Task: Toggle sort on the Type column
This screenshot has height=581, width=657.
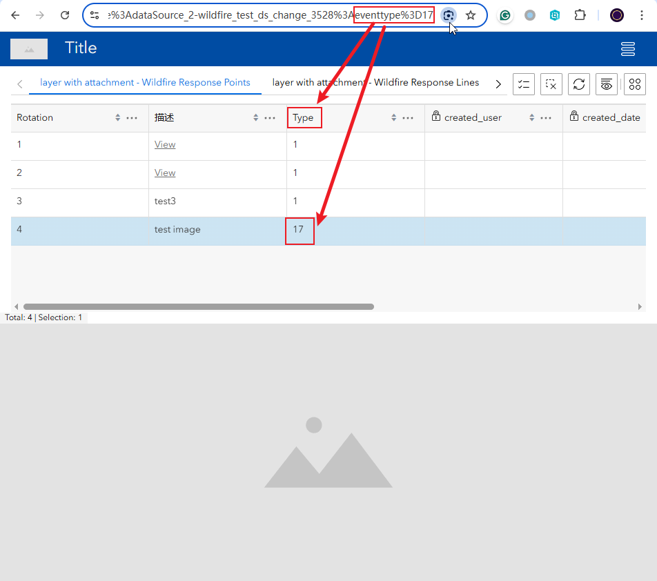Action: (393, 117)
